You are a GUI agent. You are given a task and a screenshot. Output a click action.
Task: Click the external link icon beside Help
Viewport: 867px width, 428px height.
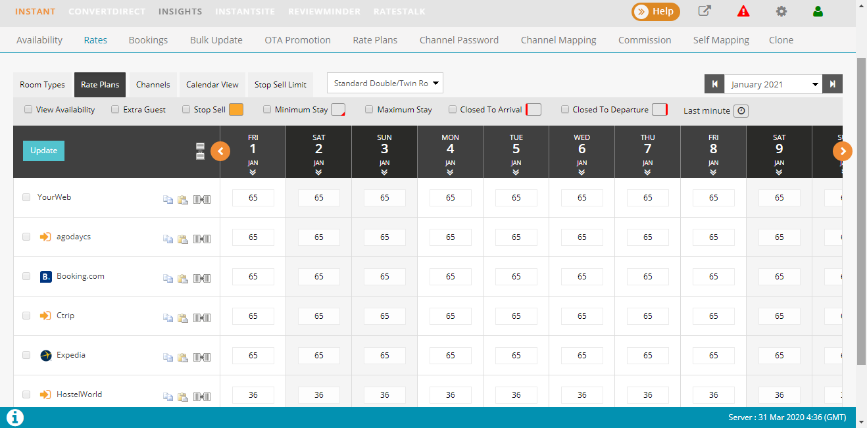705,11
